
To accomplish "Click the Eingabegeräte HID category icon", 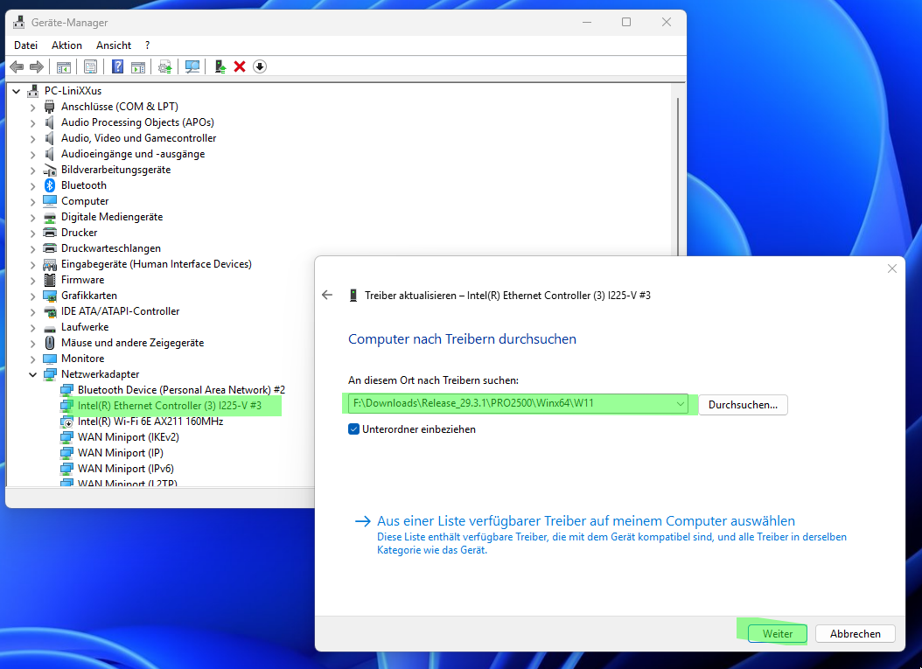I will [50, 265].
